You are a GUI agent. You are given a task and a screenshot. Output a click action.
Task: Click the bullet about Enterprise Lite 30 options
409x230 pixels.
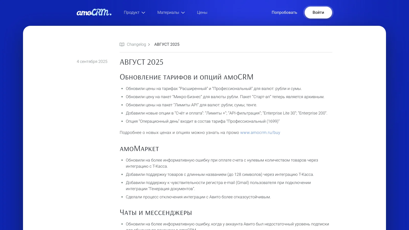click(226, 113)
